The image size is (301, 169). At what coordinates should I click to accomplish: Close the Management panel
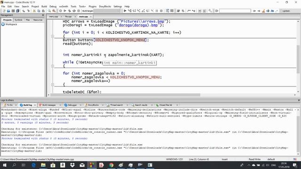tap(43, 15)
